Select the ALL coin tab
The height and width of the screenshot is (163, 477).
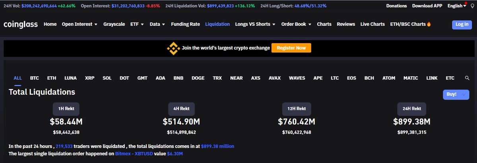[17, 78]
